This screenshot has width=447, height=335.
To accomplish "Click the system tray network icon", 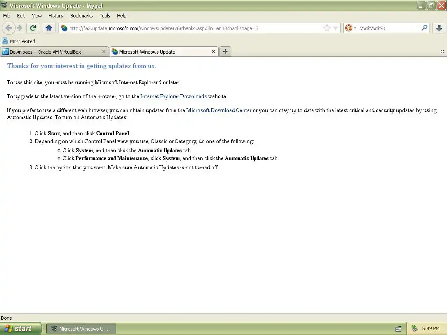I will [415, 328].
